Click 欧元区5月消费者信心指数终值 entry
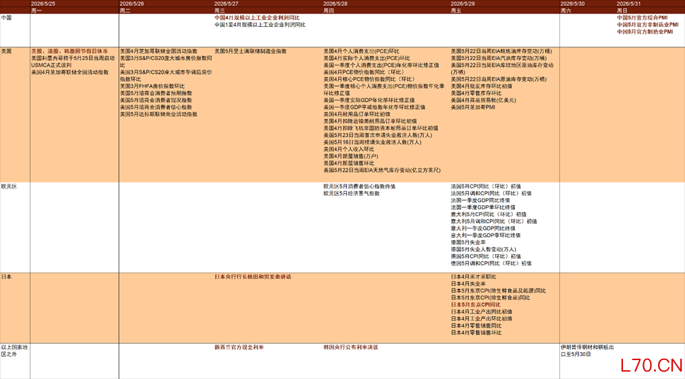 [359, 186]
